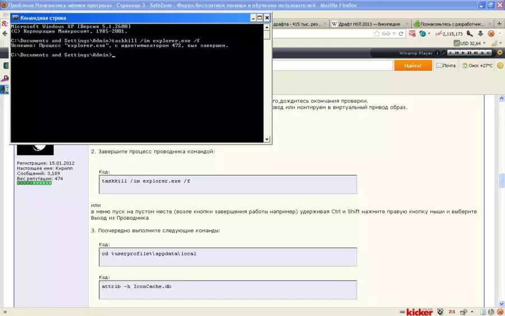The height and width of the screenshot is (316, 505).
Task: Expand USD currency dropdown arrow
Action: (484, 43)
